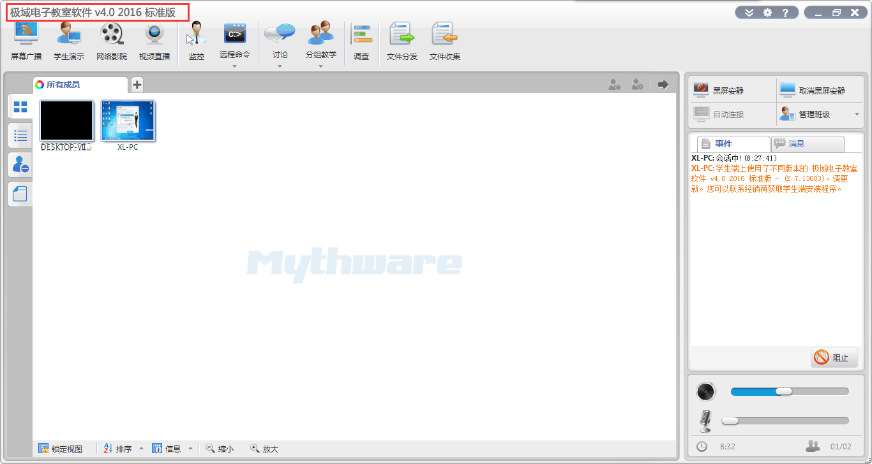The image size is (872, 464).
Task: Click 取消黑屏安静 button
Action: click(820, 91)
